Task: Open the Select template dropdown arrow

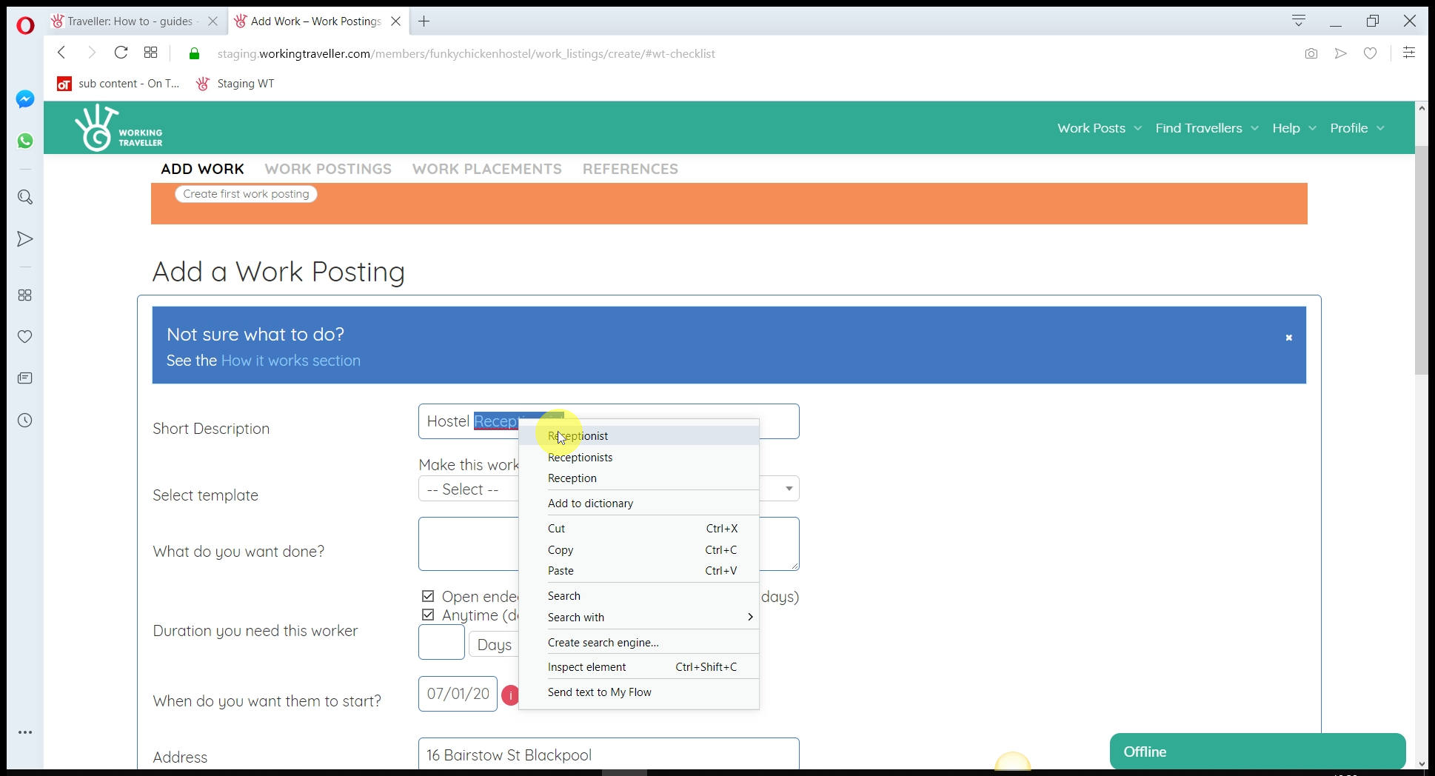Action: (x=789, y=489)
